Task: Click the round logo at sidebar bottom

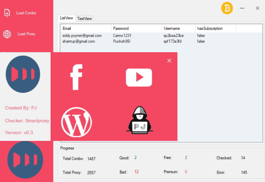Action: [x=25, y=160]
